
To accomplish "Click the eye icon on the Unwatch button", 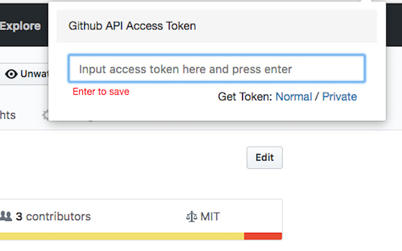I will pyautogui.click(x=11, y=74).
